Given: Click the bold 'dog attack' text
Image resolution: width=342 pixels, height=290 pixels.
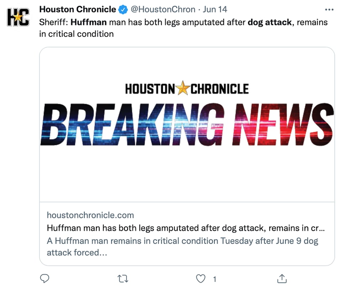Looking at the screenshot, I should click(x=270, y=22).
